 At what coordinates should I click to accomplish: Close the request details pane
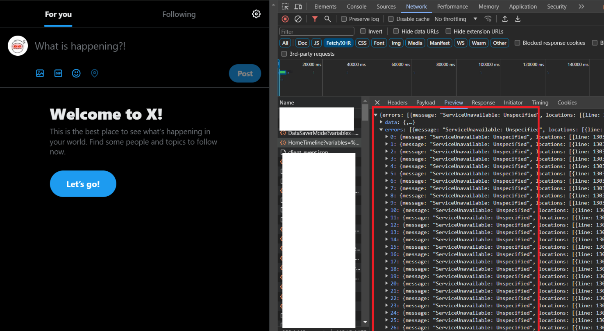click(x=377, y=102)
